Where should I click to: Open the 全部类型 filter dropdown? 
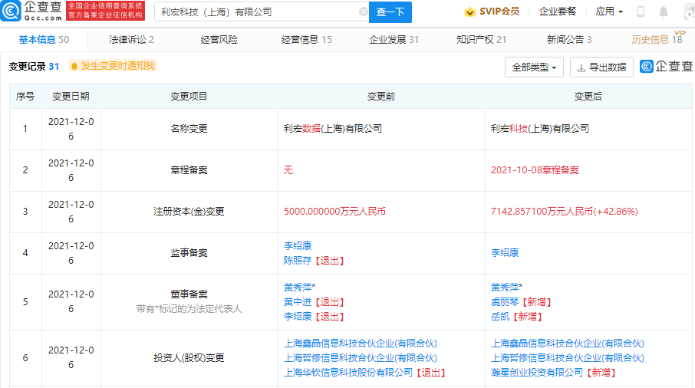click(534, 67)
